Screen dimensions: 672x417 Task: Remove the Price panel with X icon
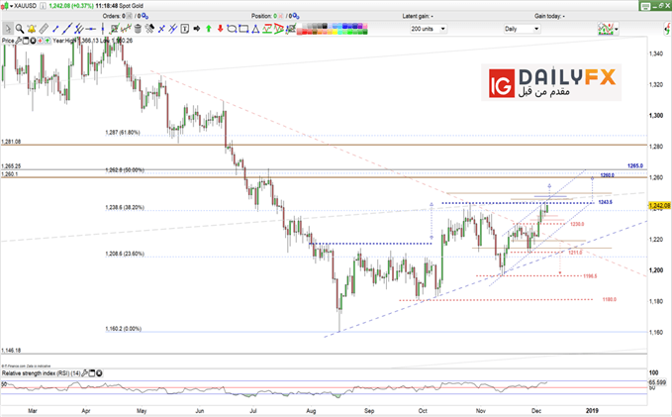[33, 41]
